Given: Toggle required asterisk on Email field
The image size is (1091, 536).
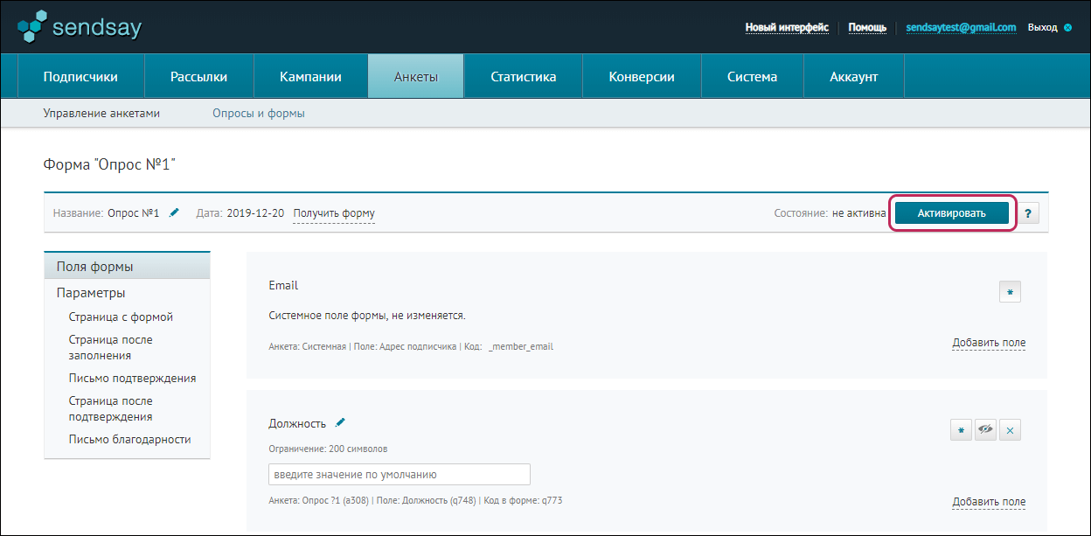Looking at the screenshot, I should [1010, 292].
